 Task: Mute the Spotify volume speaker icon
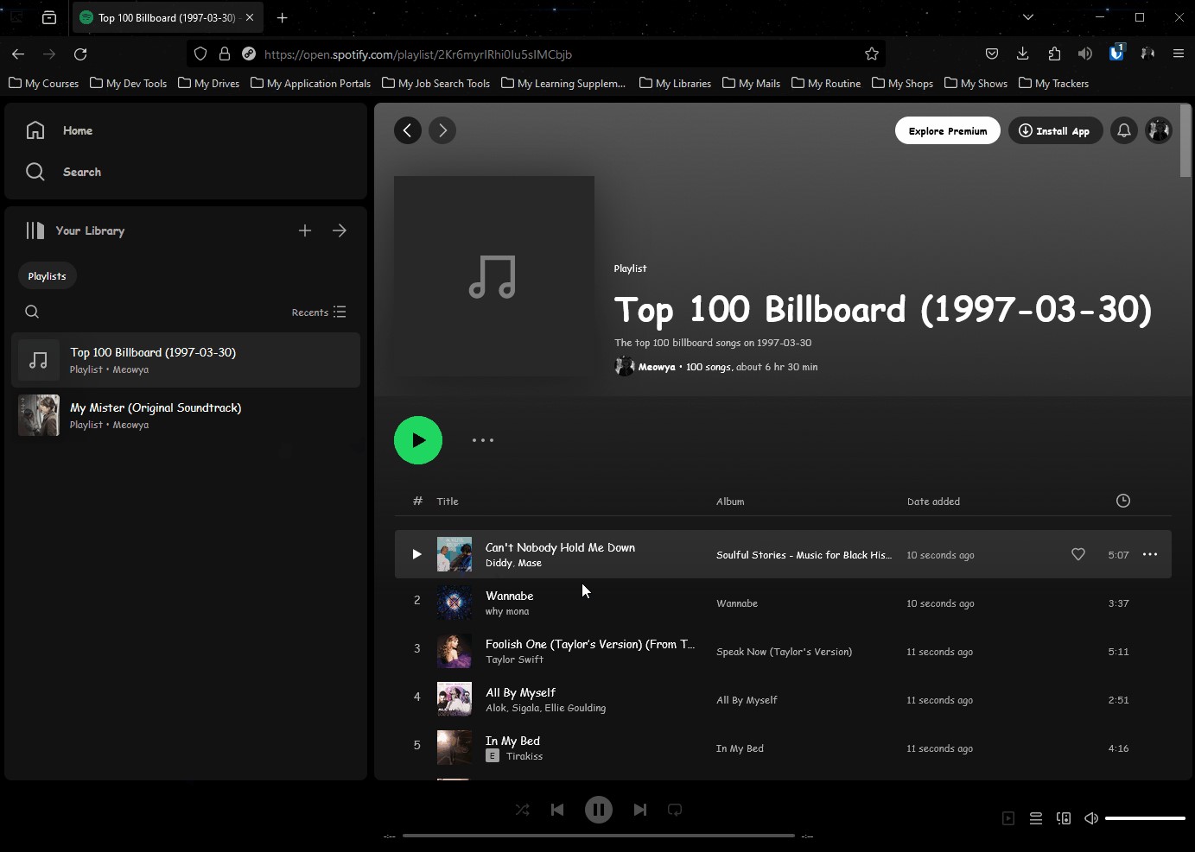click(1091, 818)
